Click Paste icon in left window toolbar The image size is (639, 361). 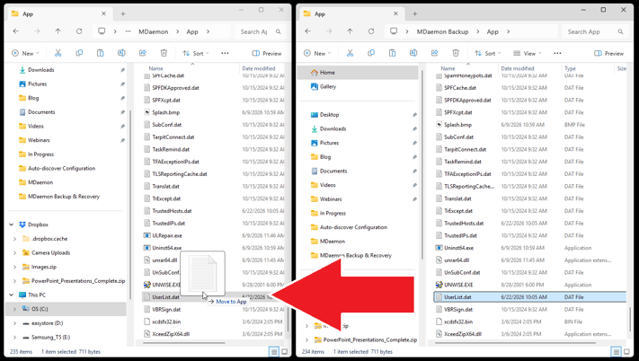[x=101, y=53]
